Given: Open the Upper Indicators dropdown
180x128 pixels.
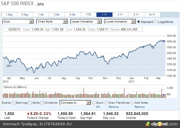Looking at the screenshot, I should coord(86,21).
